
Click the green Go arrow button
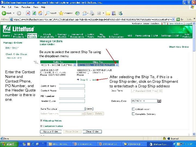pyautogui.click(x=178, y=19)
